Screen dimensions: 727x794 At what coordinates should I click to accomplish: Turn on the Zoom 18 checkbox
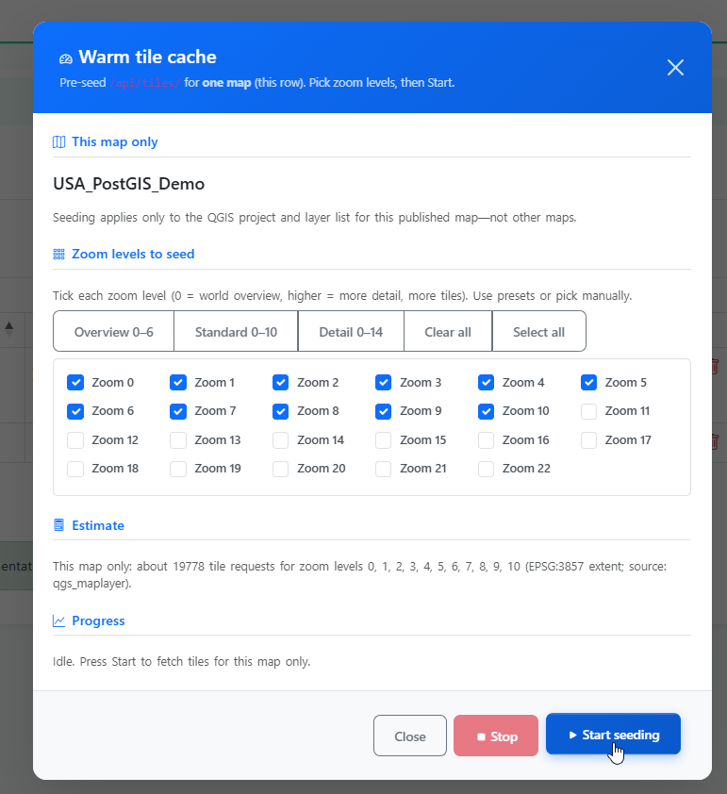coord(75,469)
